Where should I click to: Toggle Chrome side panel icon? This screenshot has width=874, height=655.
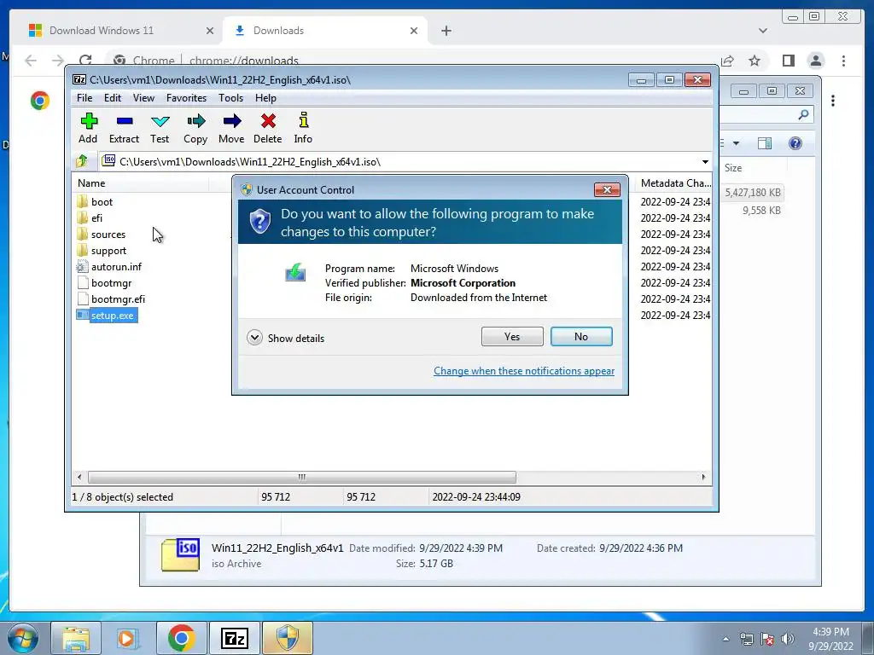(x=788, y=61)
